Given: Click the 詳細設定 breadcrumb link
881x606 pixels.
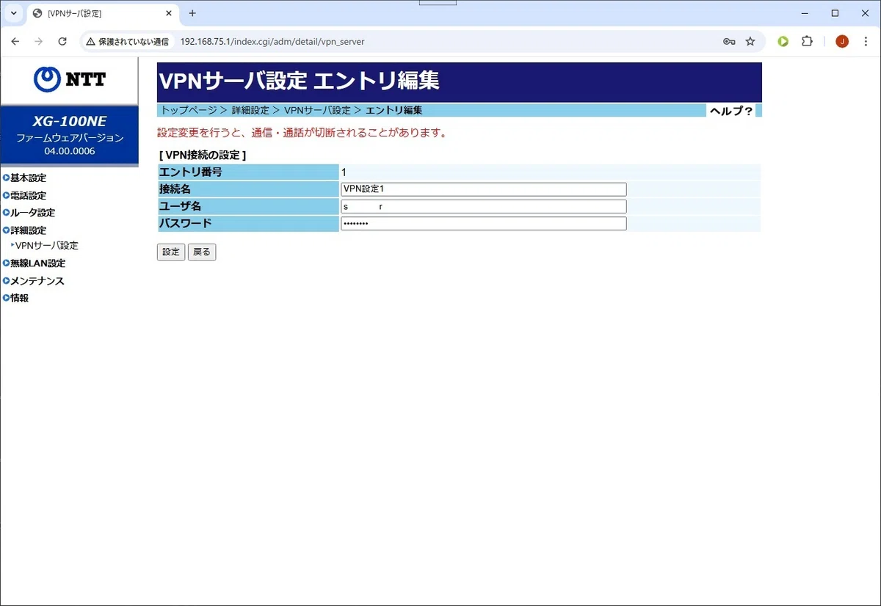Looking at the screenshot, I should click(250, 110).
